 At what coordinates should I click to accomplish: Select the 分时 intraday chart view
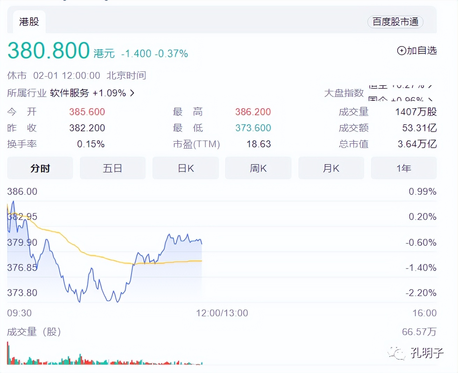(39, 168)
